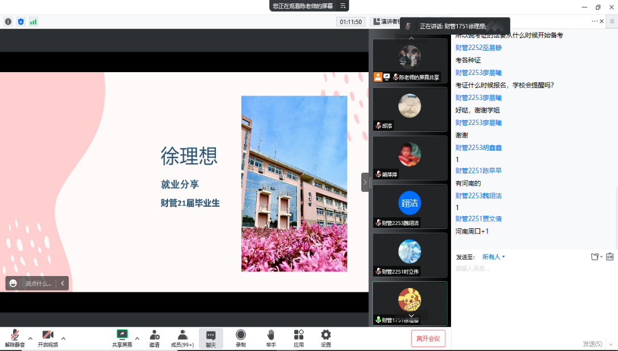The width and height of the screenshot is (618, 351).
Task: Open 设置 (Settings) gear icon
Action: [326, 338]
